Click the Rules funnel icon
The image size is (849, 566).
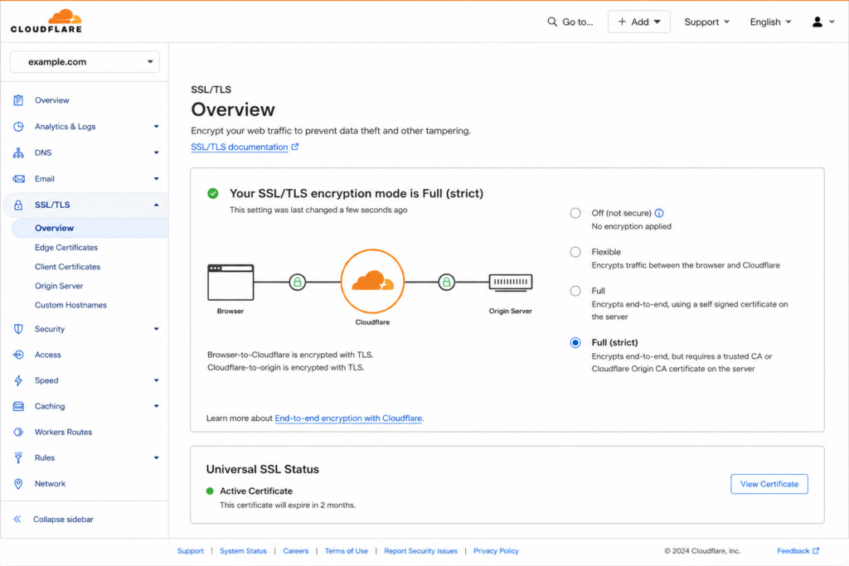click(x=18, y=457)
